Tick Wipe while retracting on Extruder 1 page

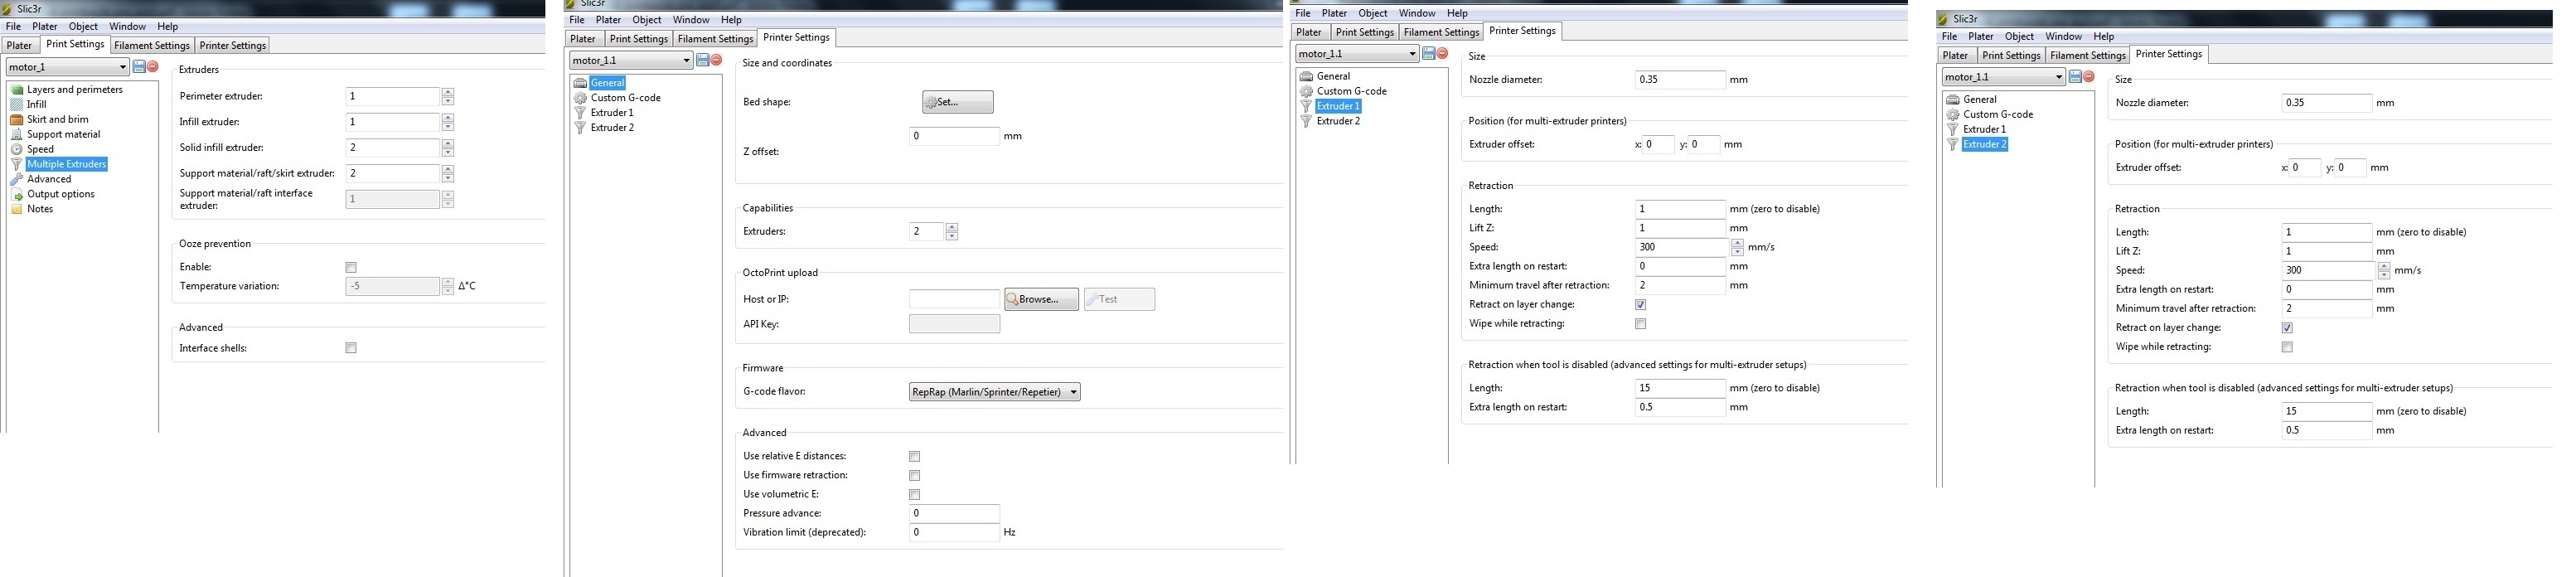(1640, 324)
